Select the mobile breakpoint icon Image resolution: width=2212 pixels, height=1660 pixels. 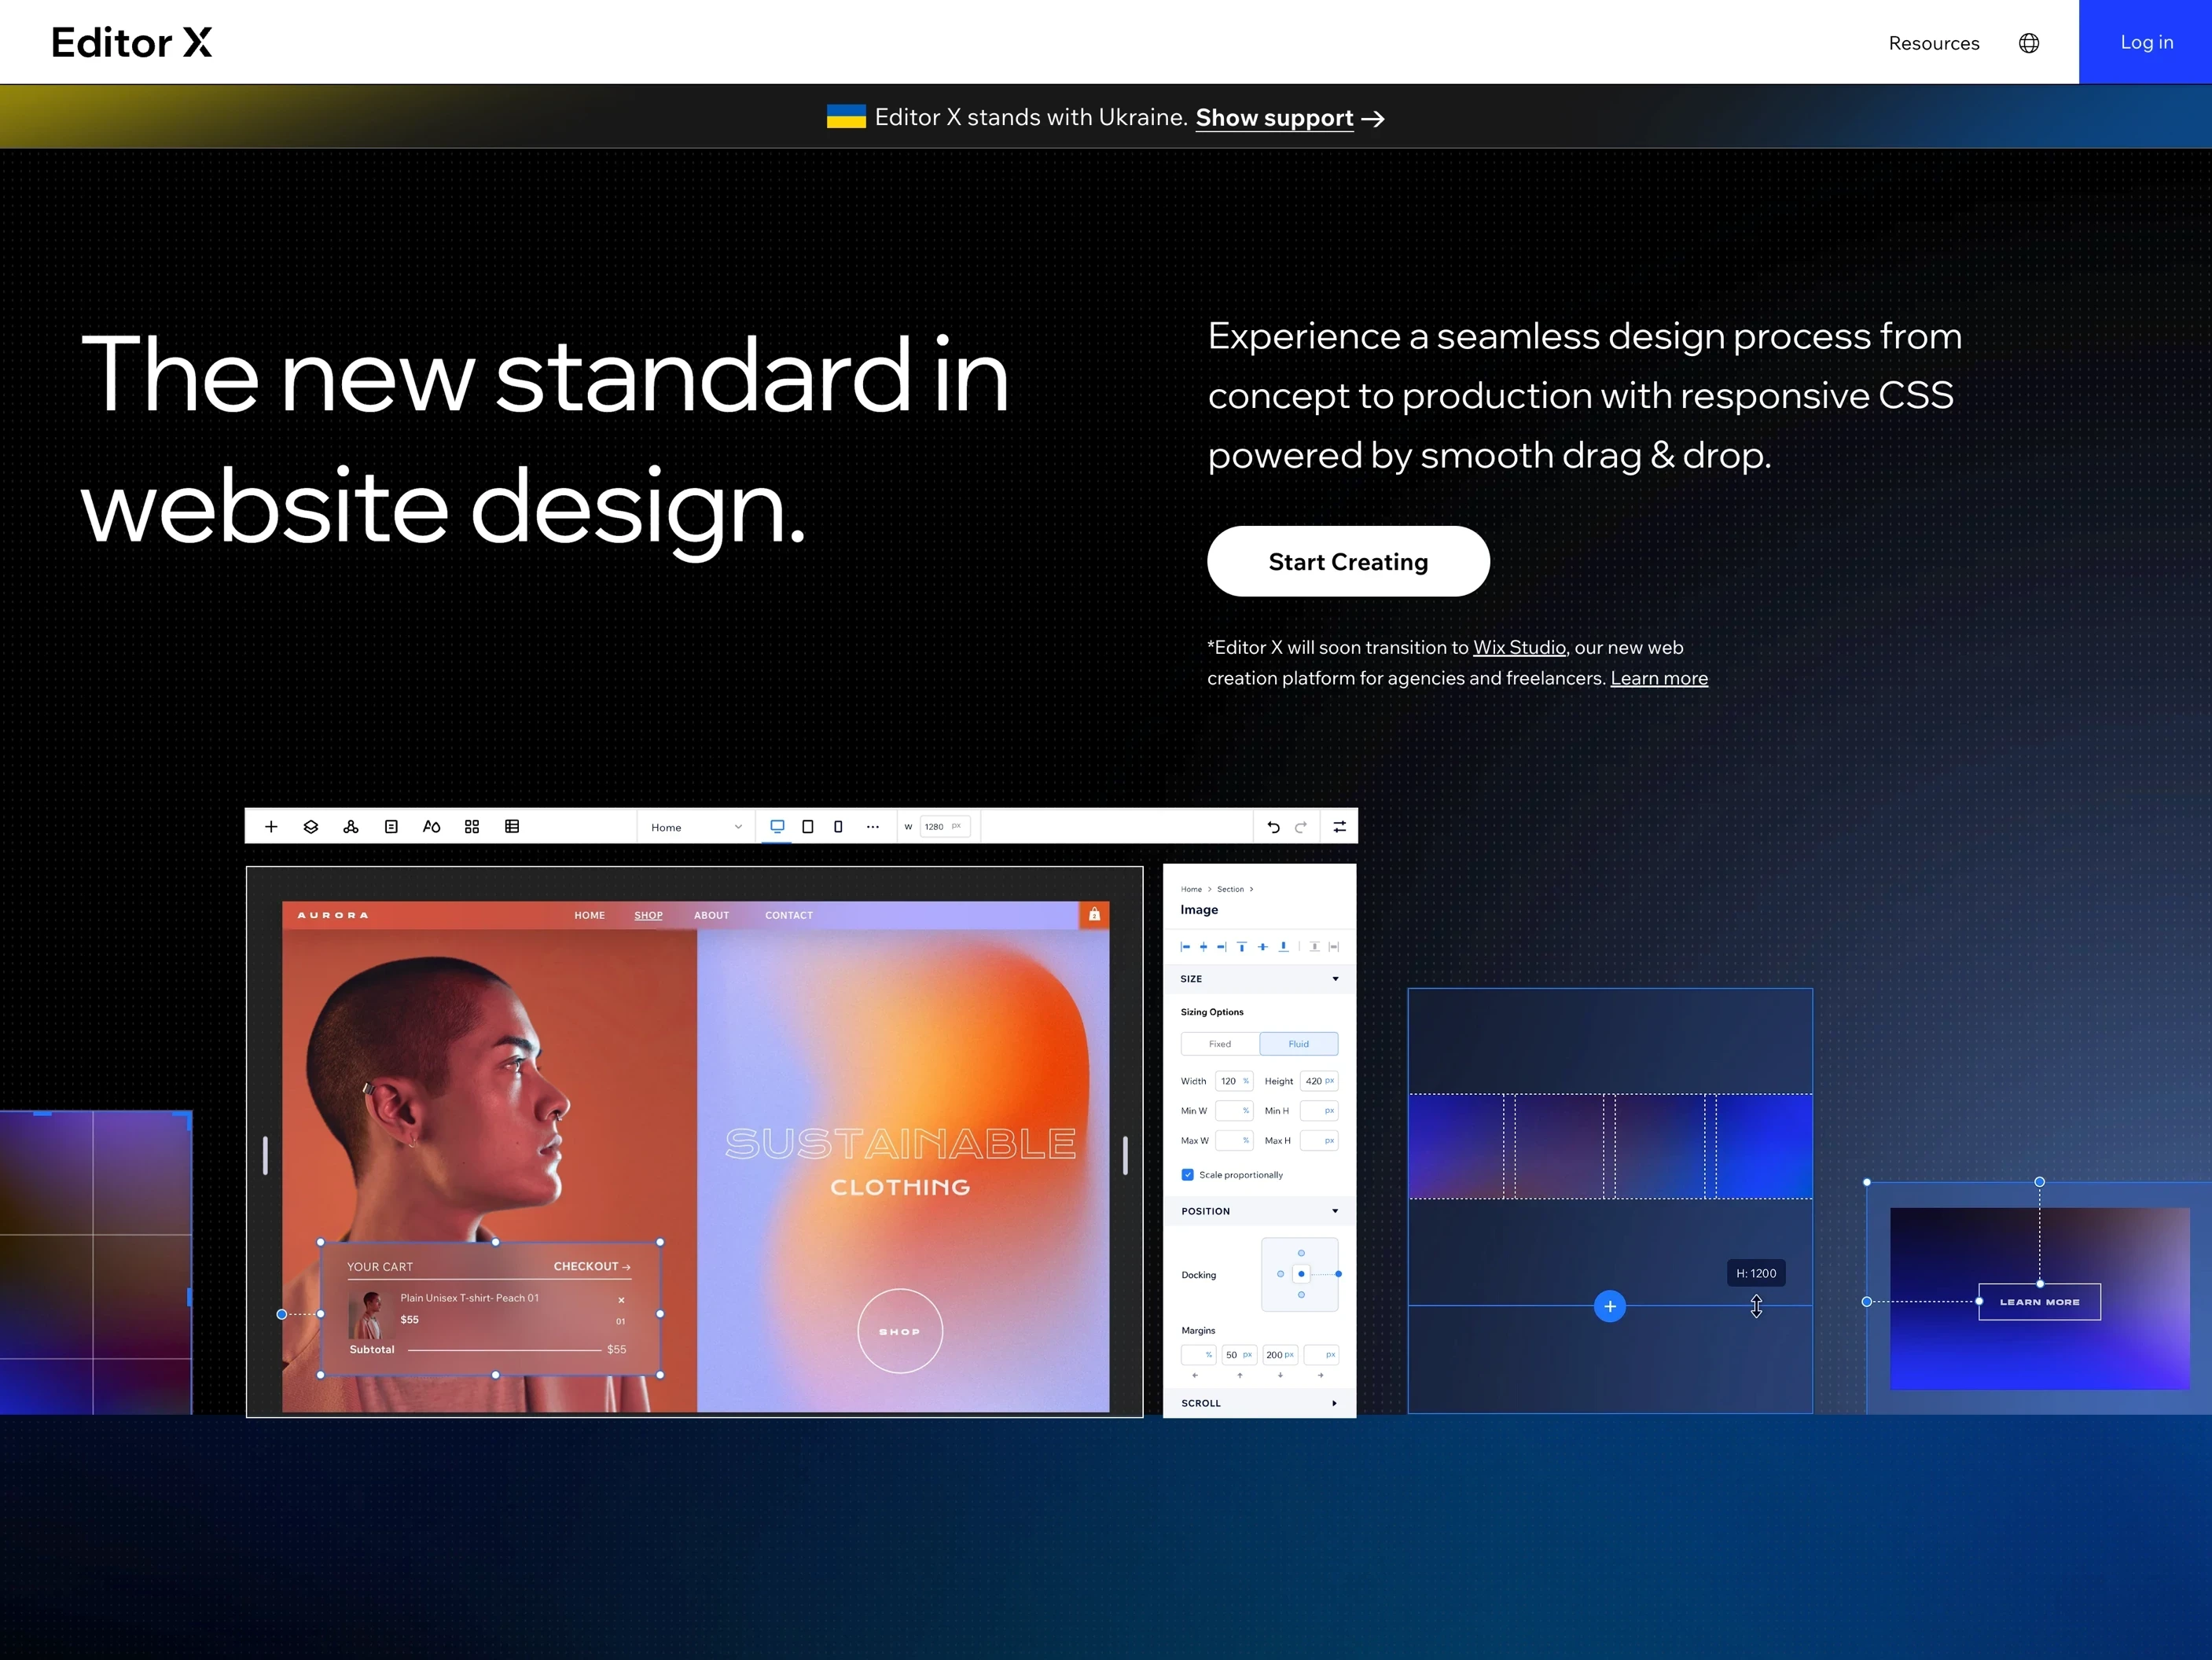(838, 826)
